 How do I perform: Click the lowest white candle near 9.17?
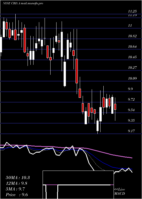coord(97,126)
